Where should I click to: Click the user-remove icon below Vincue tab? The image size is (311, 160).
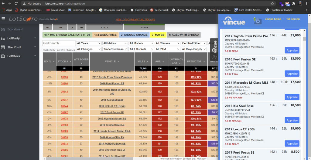click(214, 57)
